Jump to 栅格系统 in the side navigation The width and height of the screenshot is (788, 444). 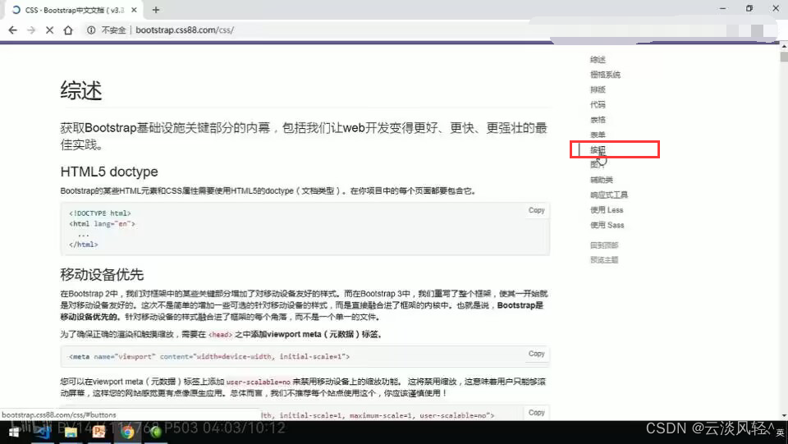click(x=605, y=75)
